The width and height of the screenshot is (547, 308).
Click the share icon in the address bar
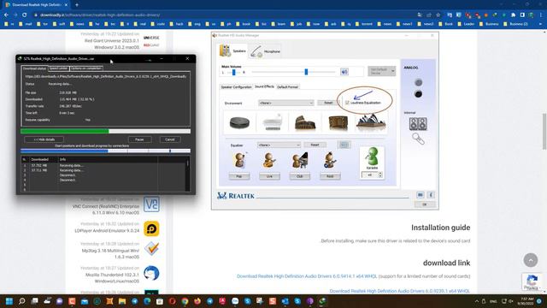[429, 15]
